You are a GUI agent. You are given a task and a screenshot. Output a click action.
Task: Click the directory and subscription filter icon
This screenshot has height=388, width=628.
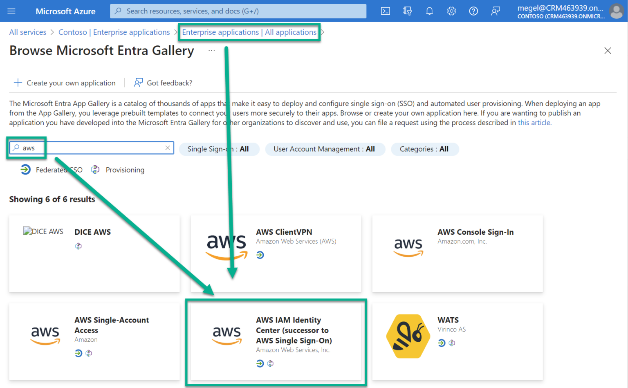point(407,11)
